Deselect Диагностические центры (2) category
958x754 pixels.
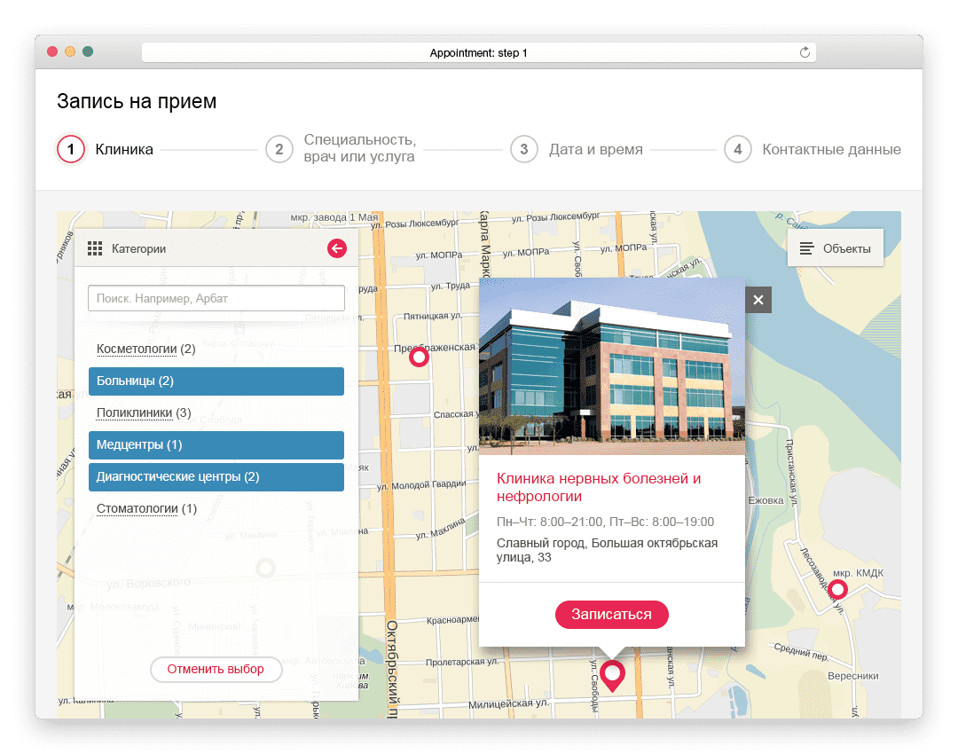click(216, 477)
